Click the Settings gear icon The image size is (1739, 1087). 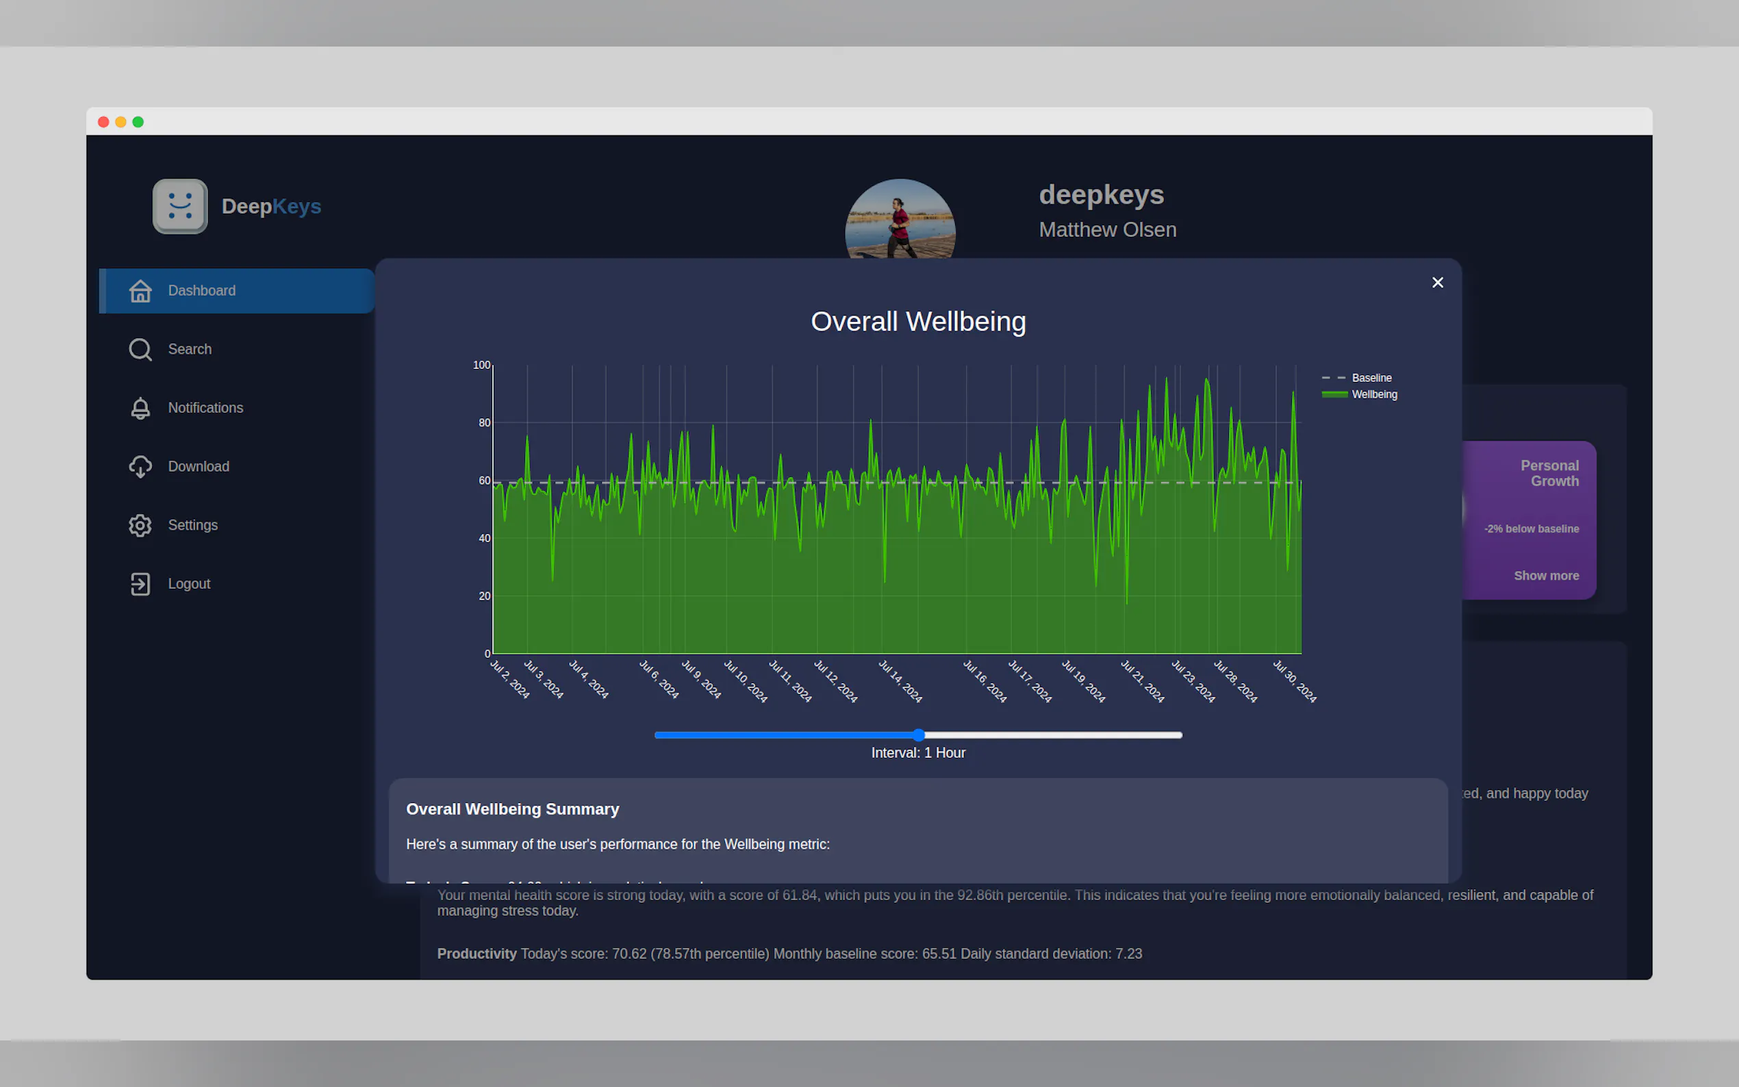pyautogui.click(x=140, y=526)
